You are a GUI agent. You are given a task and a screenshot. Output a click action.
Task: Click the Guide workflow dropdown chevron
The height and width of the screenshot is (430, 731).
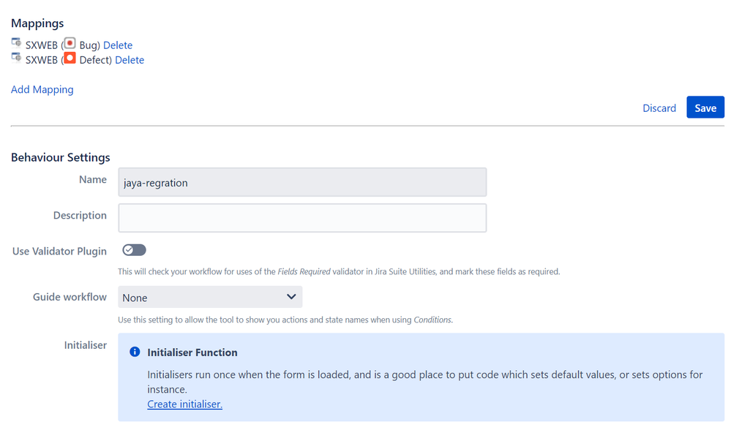(x=292, y=297)
